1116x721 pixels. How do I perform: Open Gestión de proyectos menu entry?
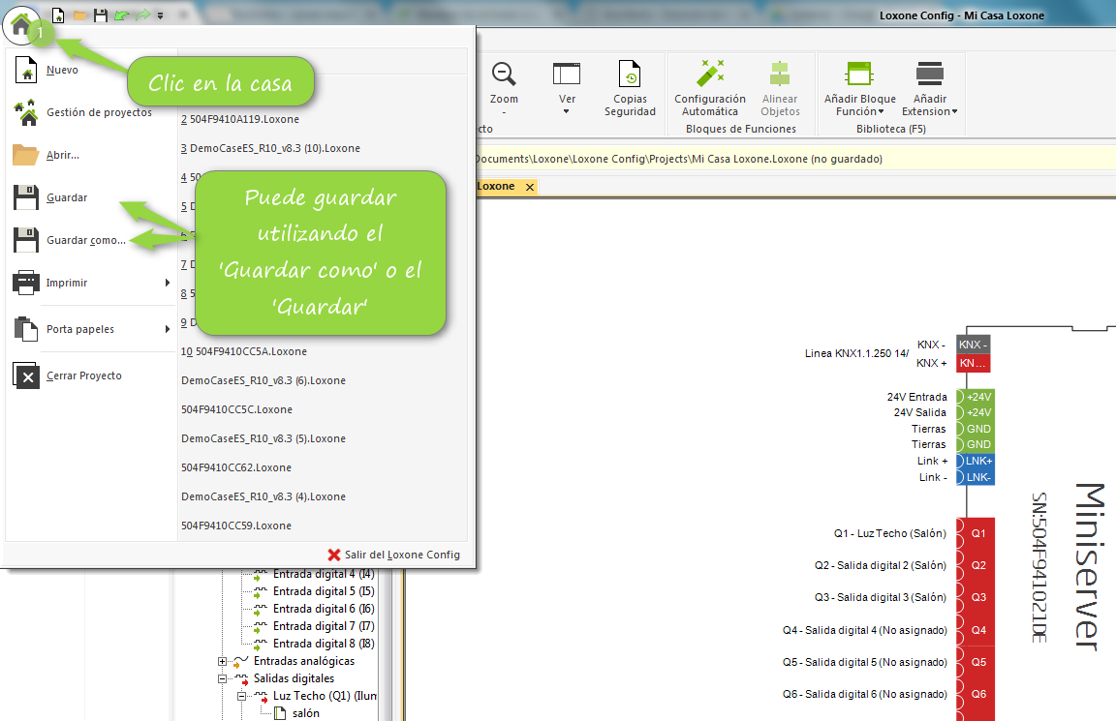98,112
